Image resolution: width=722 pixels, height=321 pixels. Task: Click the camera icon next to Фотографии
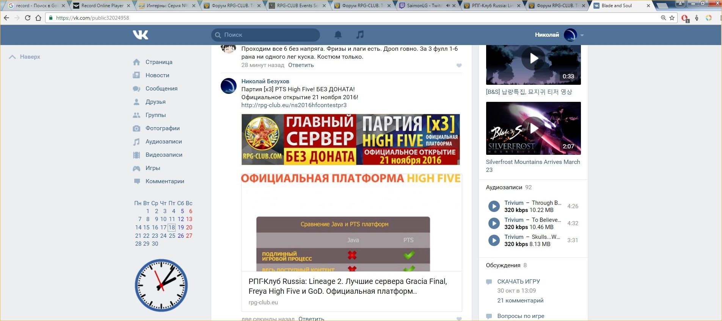point(137,129)
